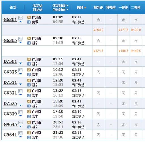The height and width of the screenshot is (142, 145).
Task: Click ¥394.0 business seat price
Action: coord(98,30)
